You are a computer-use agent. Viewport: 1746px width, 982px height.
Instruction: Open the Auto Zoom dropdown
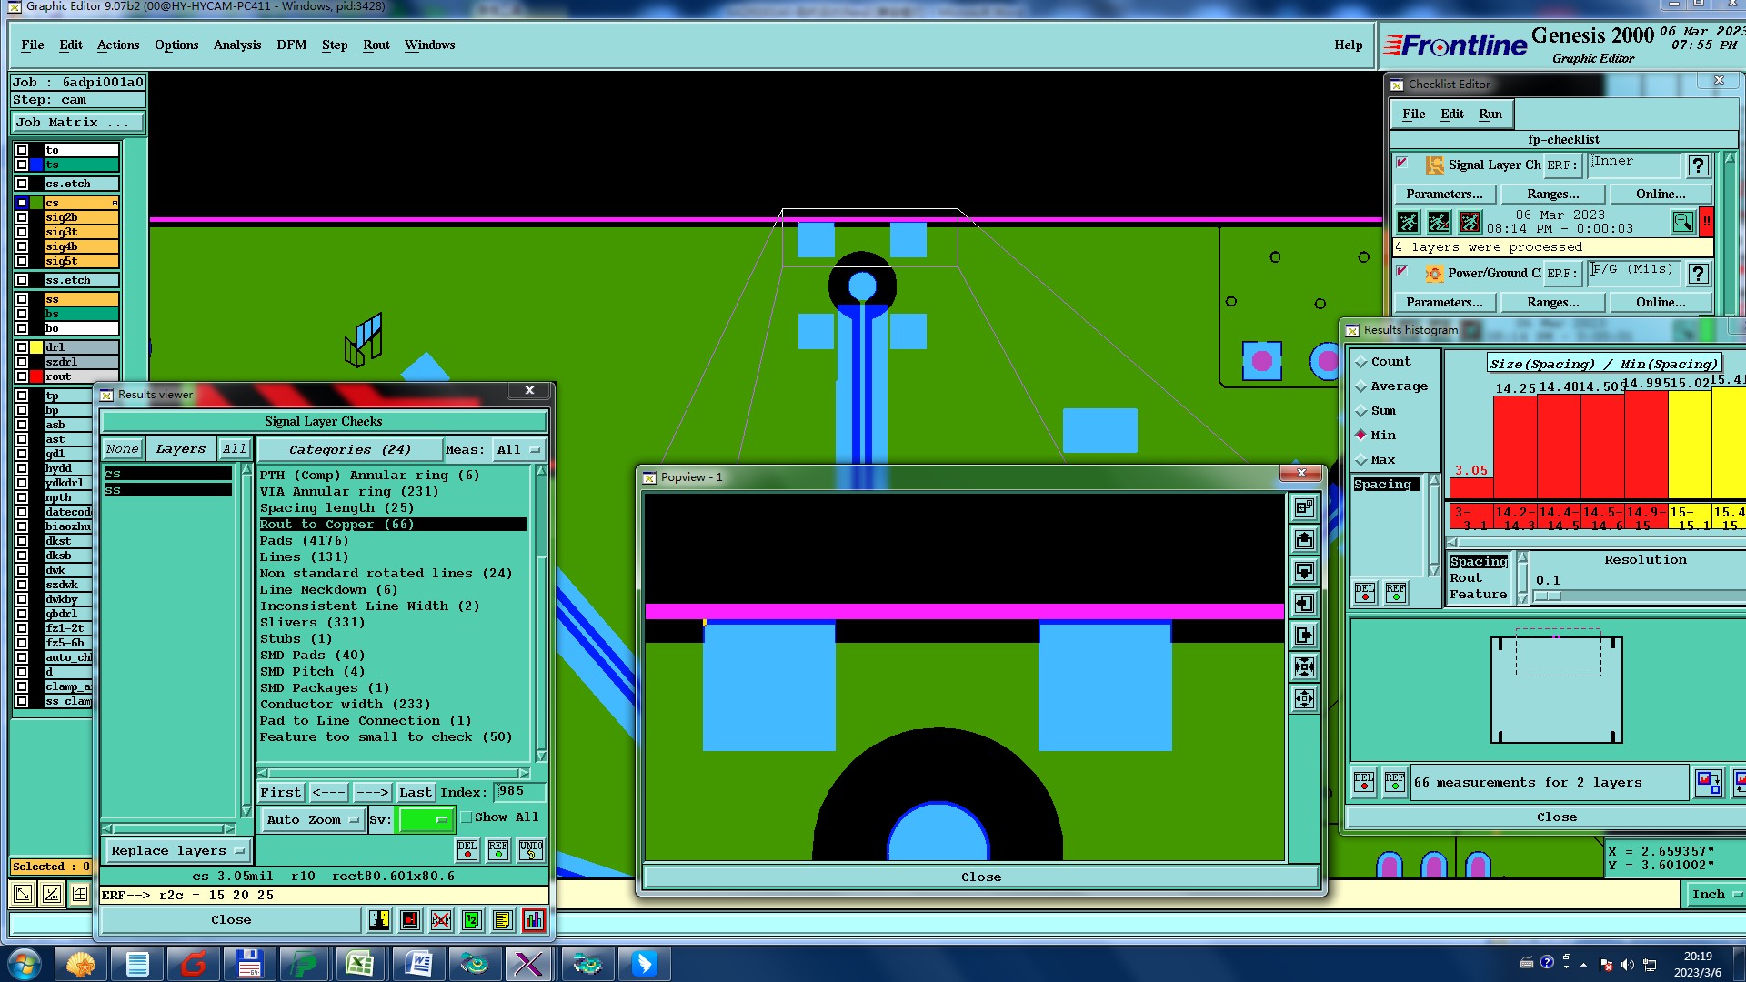[x=312, y=819]
